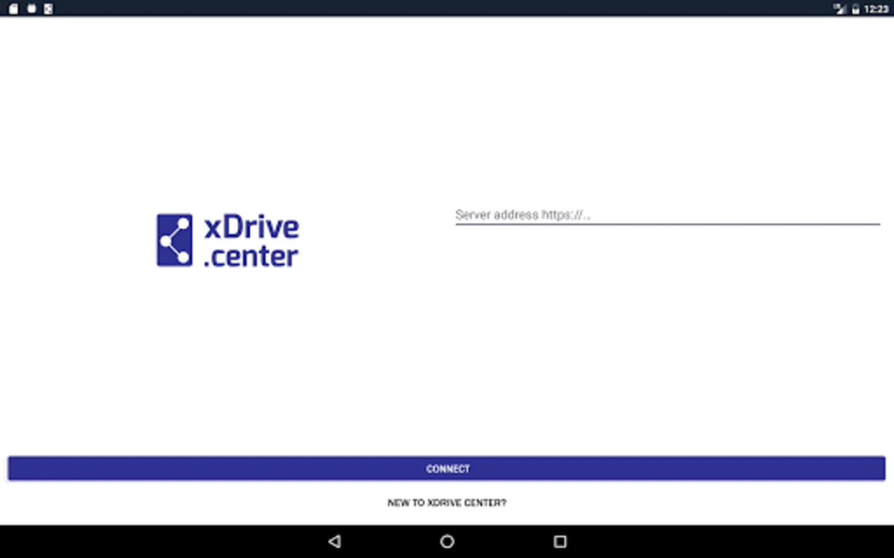
Task: Tap the 12:23 clock in the status bar
Action: click(876, 9)
